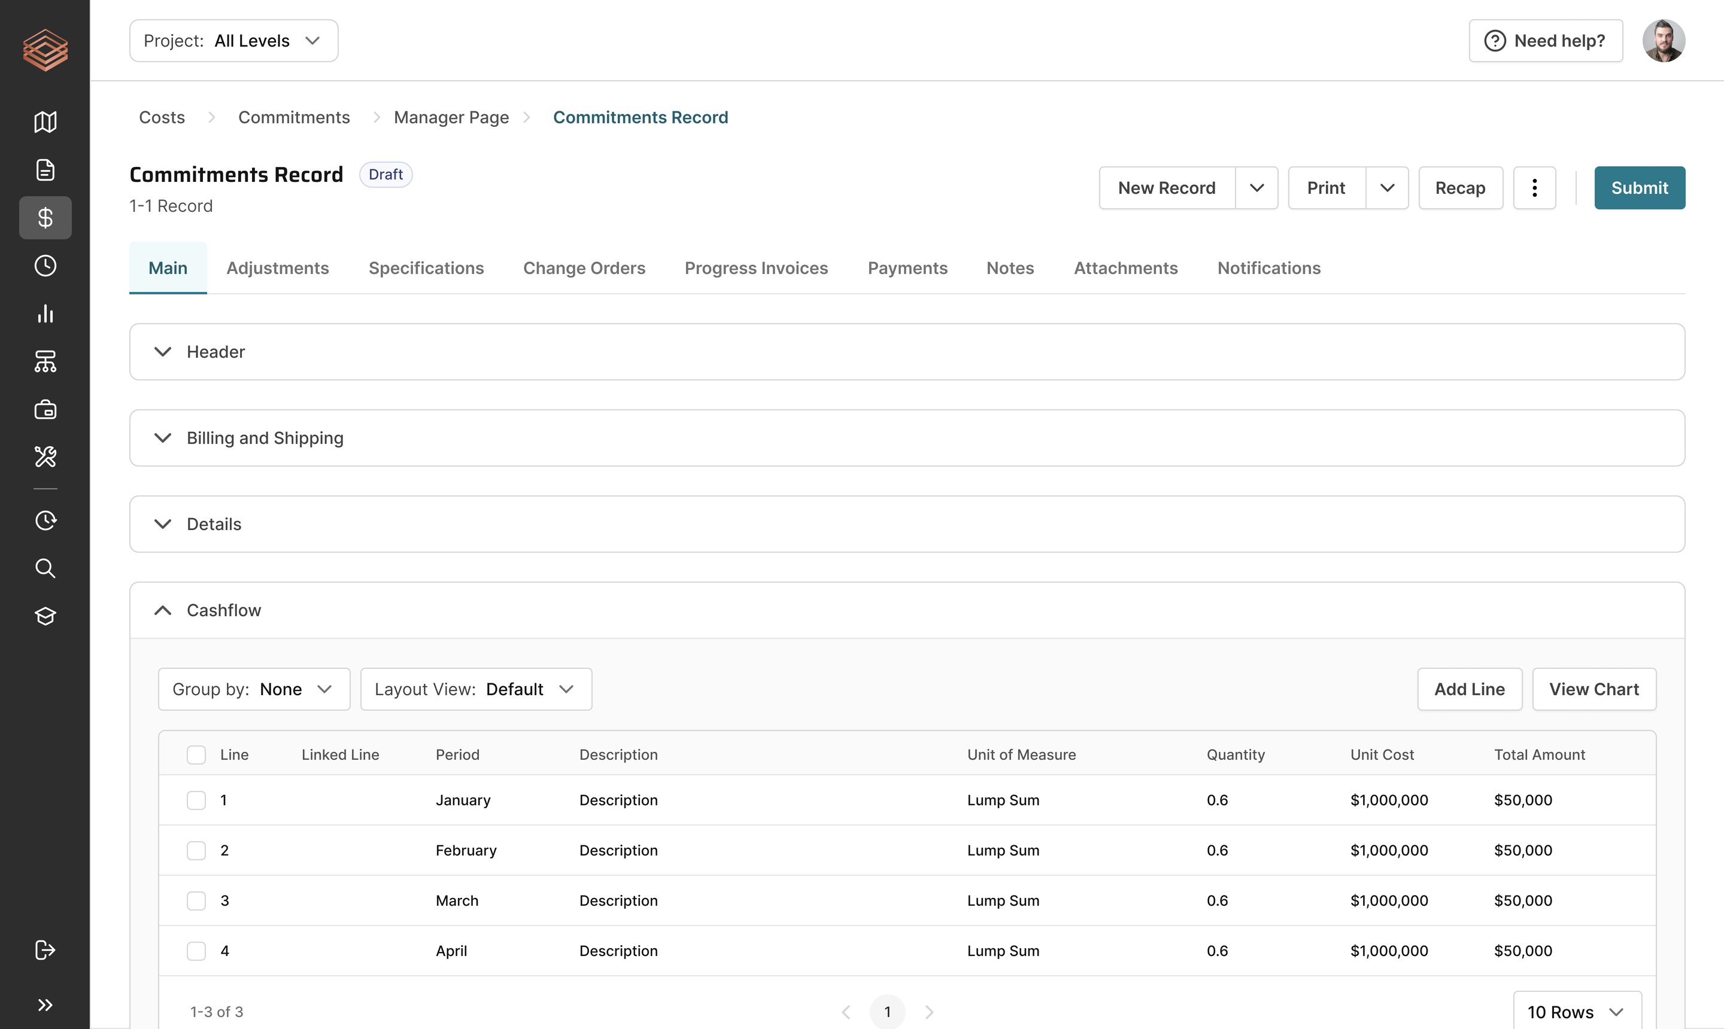The image size is (1724, 1029).
Task: Click the Submit button
Action: tap(1640, 188)
